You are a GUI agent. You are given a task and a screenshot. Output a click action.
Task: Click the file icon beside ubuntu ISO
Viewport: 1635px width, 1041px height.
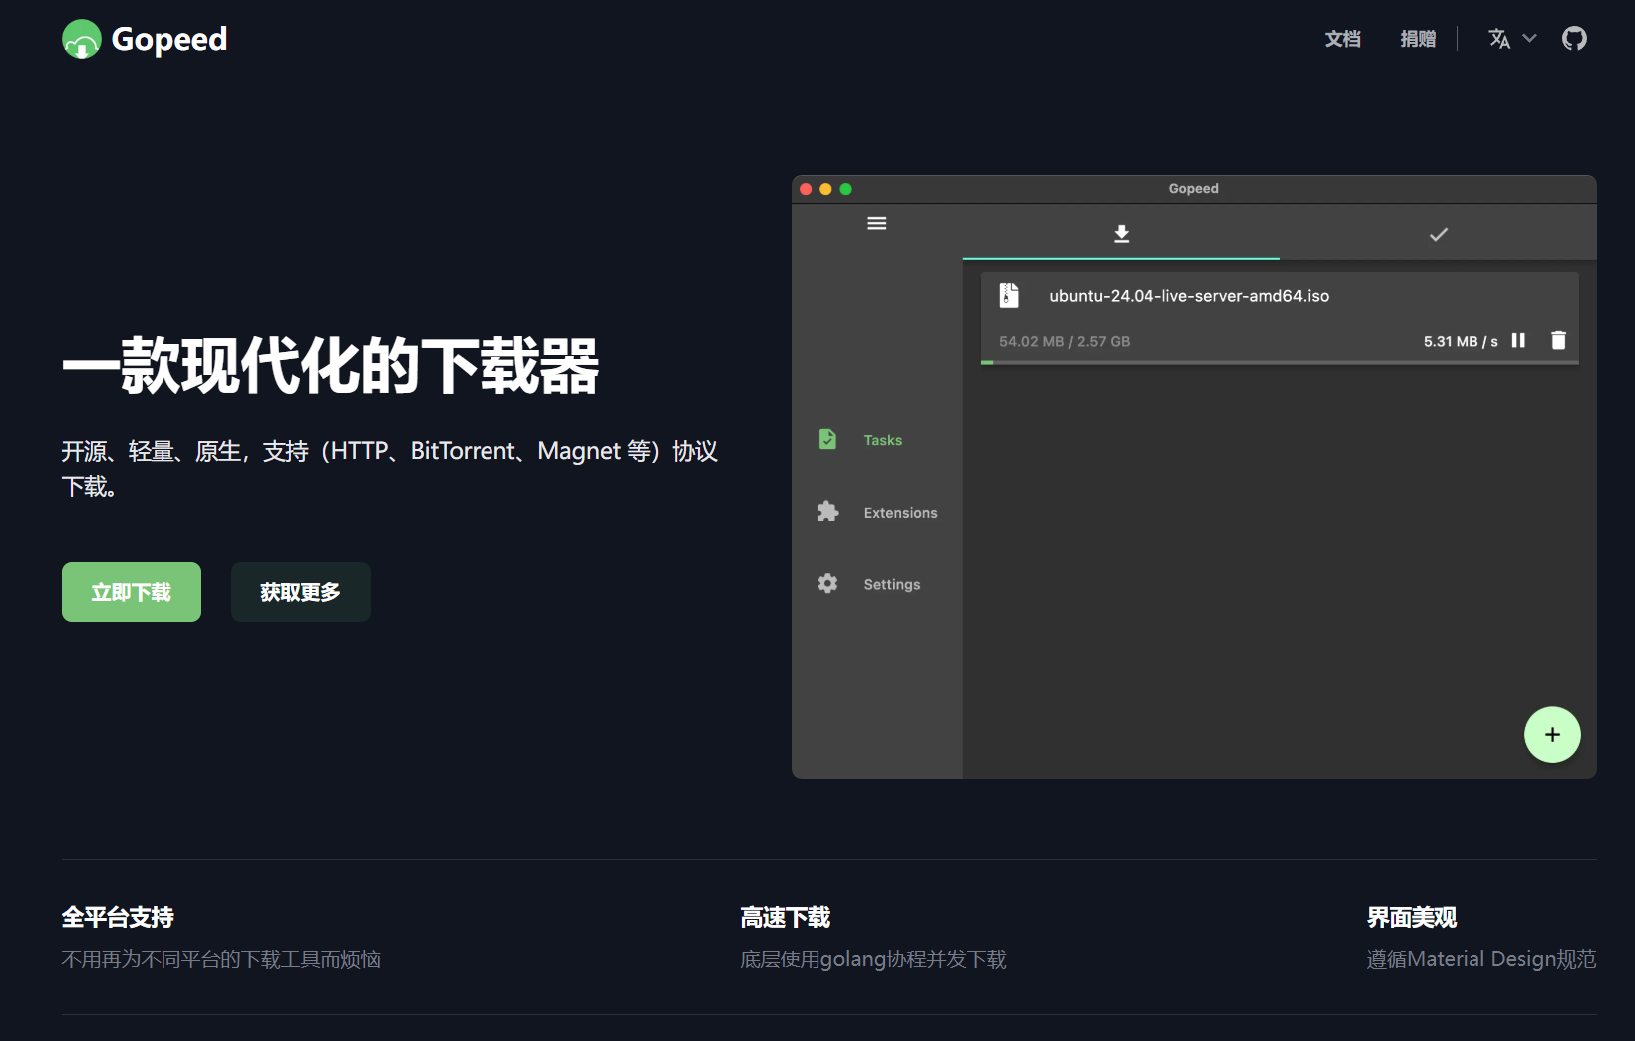tap(1009, 295)
